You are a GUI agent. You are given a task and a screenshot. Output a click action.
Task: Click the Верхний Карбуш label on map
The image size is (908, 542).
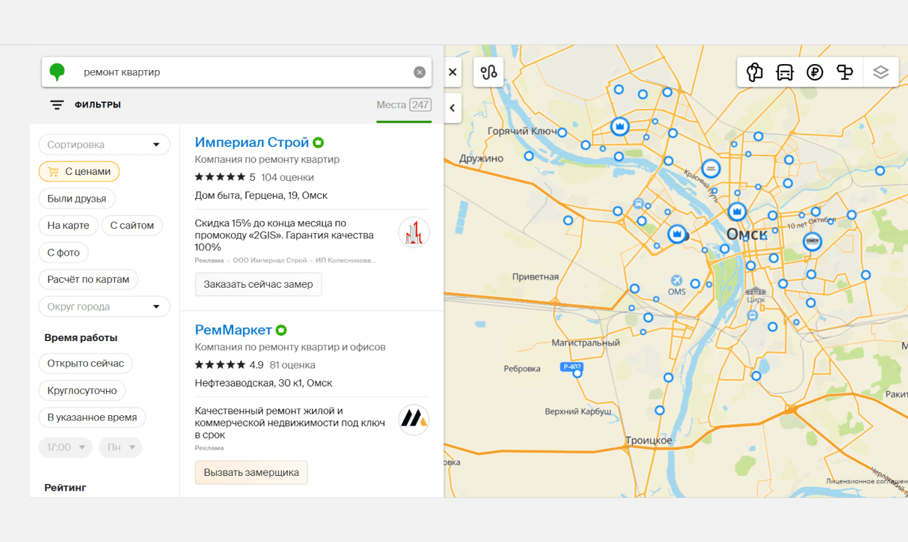[x=578, y=411]
